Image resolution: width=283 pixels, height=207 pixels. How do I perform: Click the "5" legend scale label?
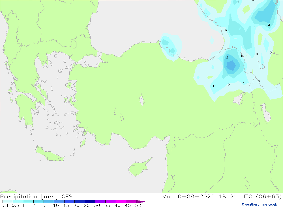[44, 205]
